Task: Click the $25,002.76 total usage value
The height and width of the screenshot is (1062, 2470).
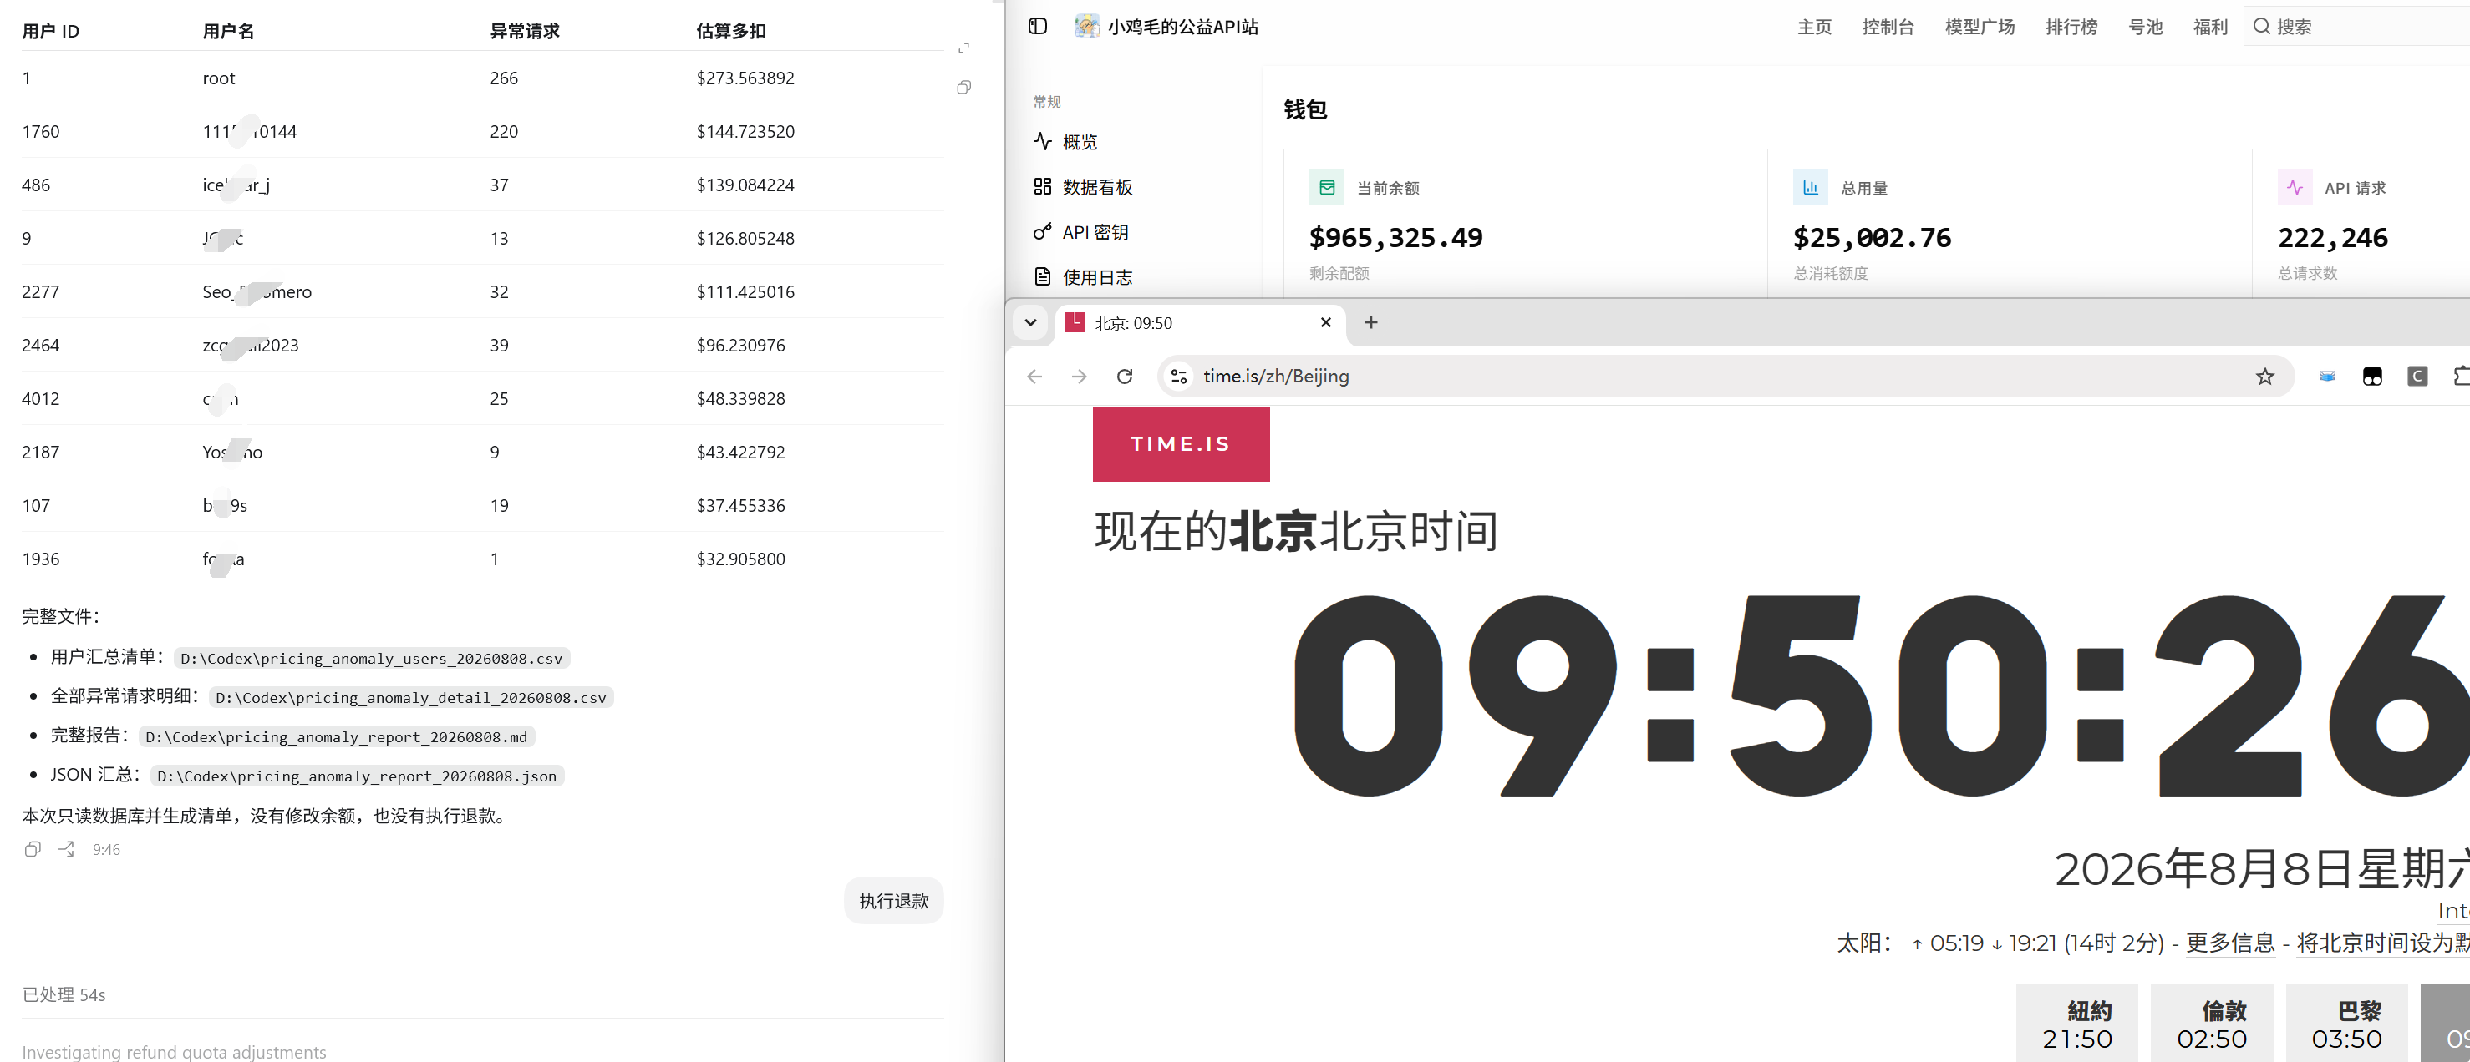Action: 1872,238
